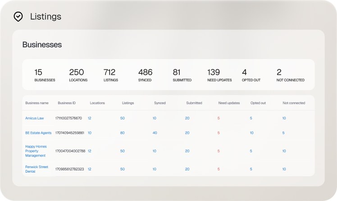
Task: Click the Need updates column header
Action: [x=229, y=103]
